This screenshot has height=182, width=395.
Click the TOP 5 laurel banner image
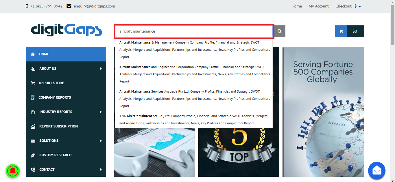[239, 152]
